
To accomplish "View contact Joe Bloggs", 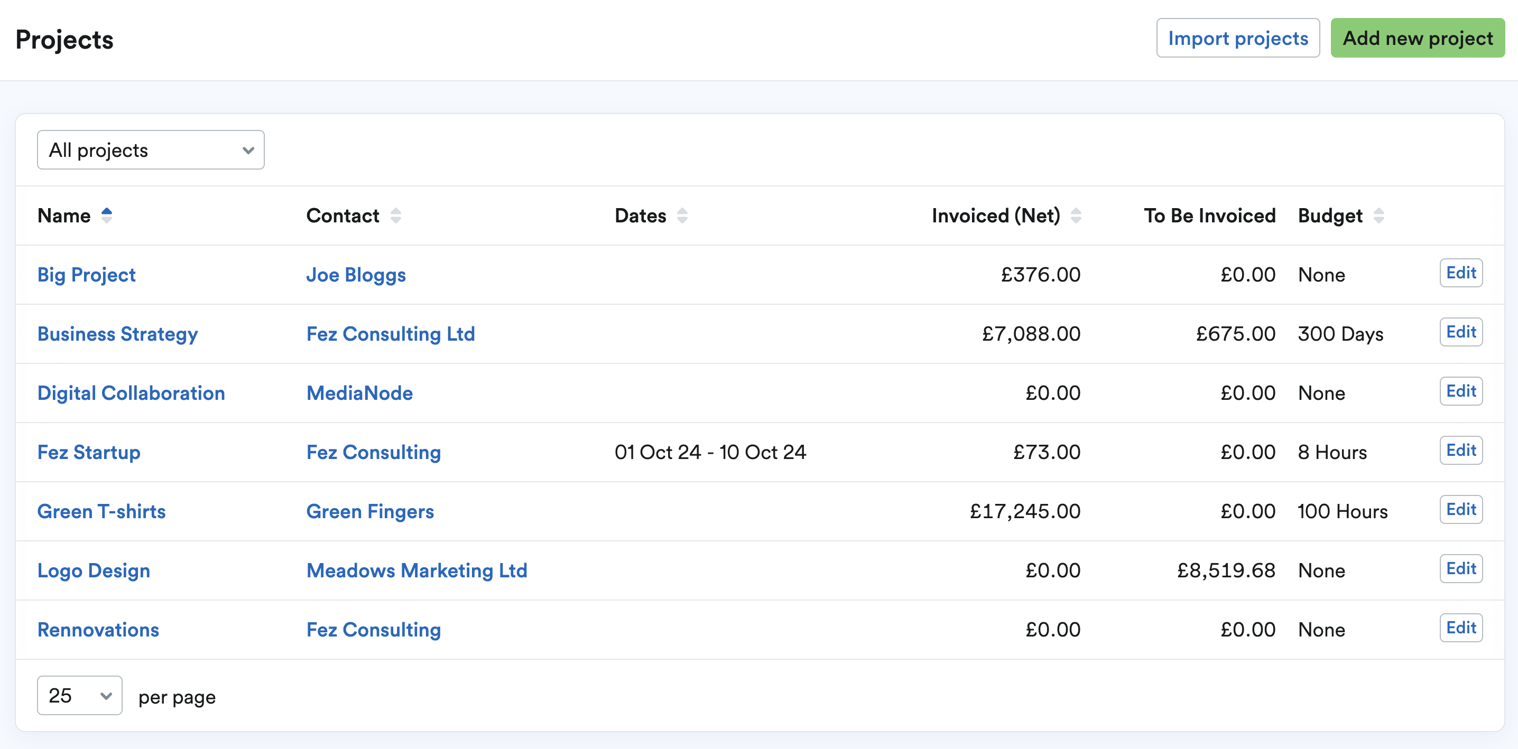I will click(356, 275).
